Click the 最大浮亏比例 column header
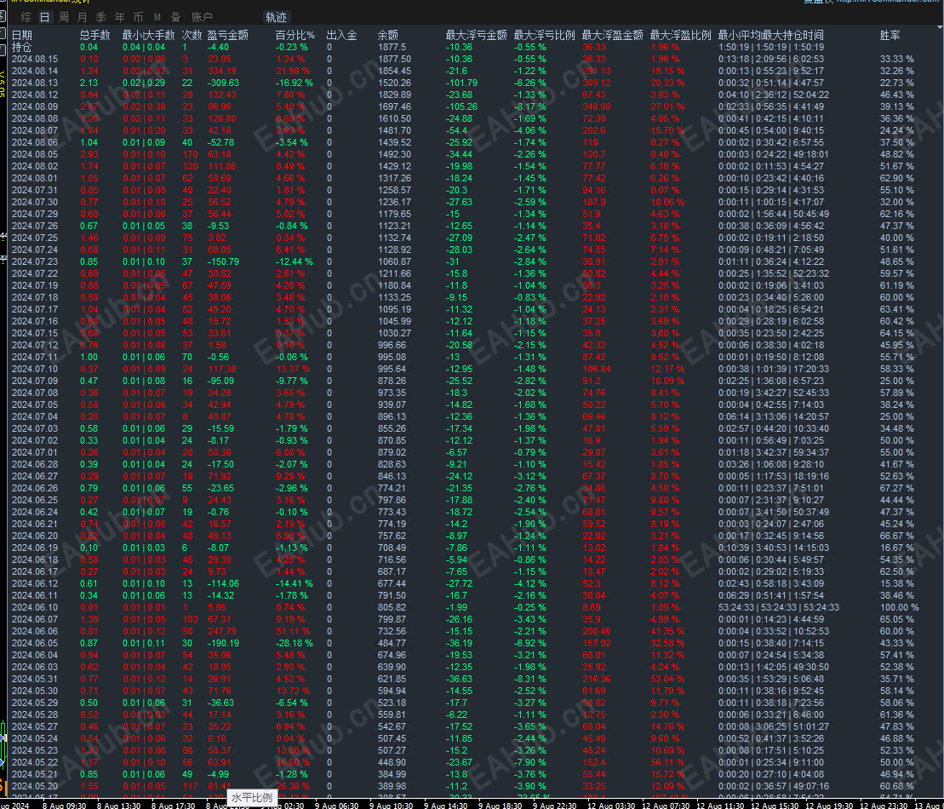This screenshot has width=944, height=809. (x=544, y=35)
